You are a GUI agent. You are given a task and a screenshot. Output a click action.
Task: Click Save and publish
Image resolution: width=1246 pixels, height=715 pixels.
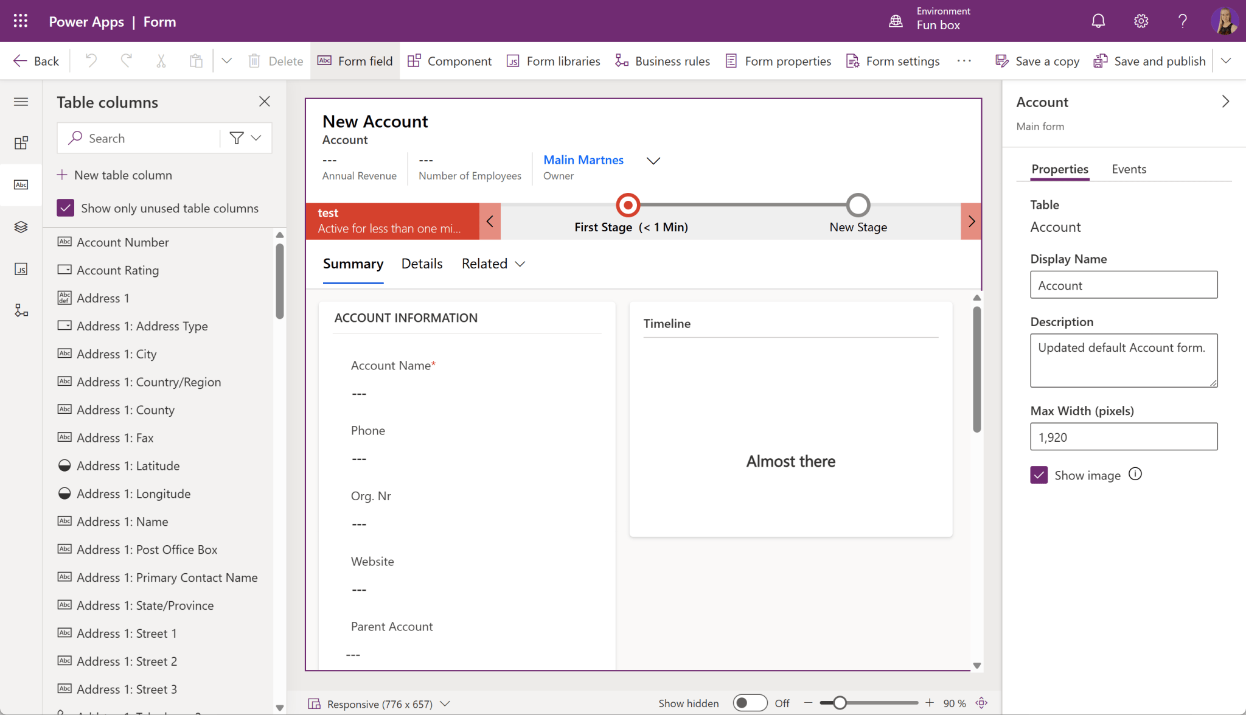coord(1149,61)
